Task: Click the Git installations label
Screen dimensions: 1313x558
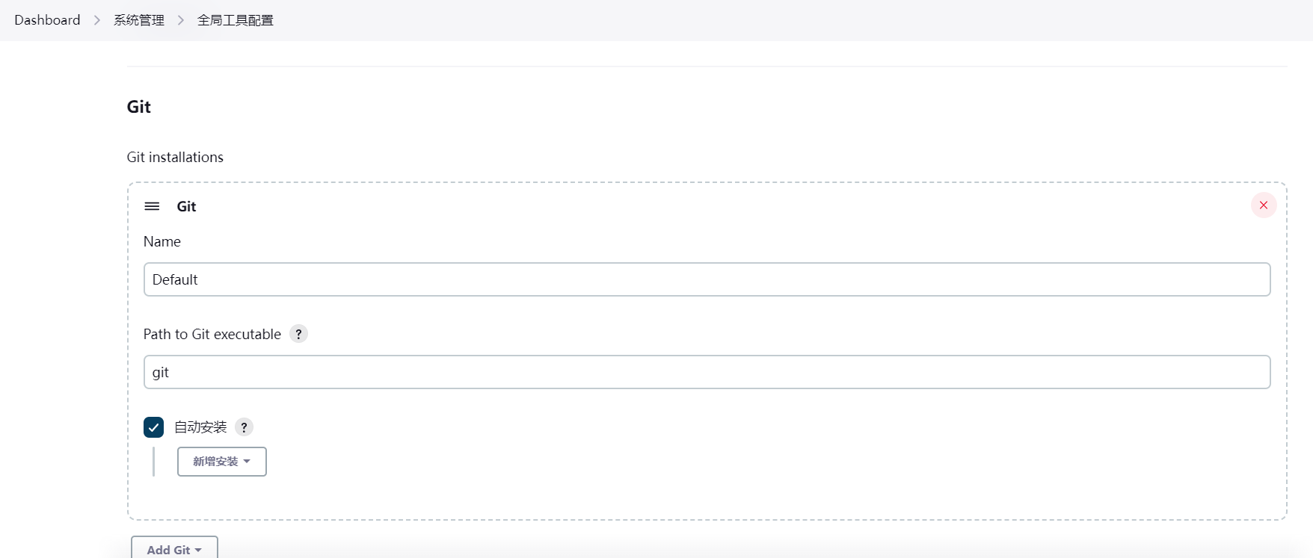Action: point(175,157)
